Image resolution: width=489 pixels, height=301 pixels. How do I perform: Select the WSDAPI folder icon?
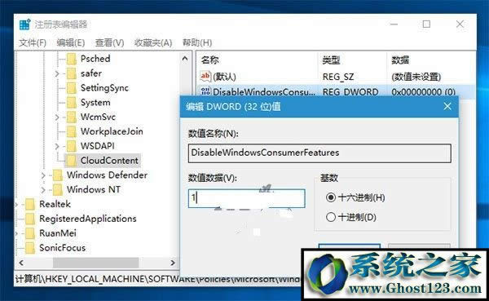[72, 146]
